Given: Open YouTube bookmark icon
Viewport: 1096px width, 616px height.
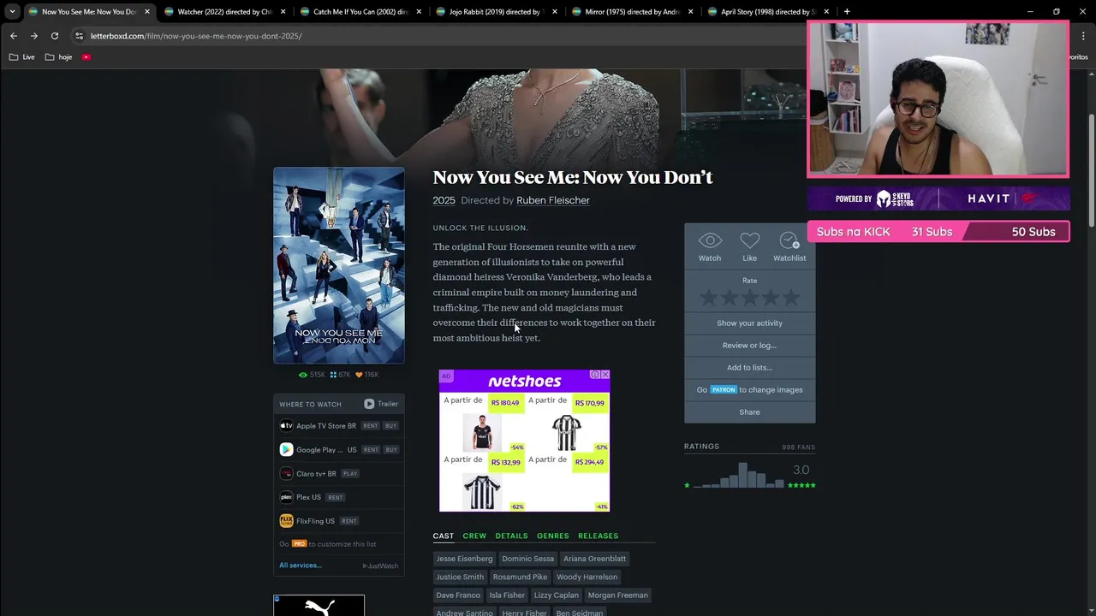Looking at the screenshot, I should click(86, 57).
